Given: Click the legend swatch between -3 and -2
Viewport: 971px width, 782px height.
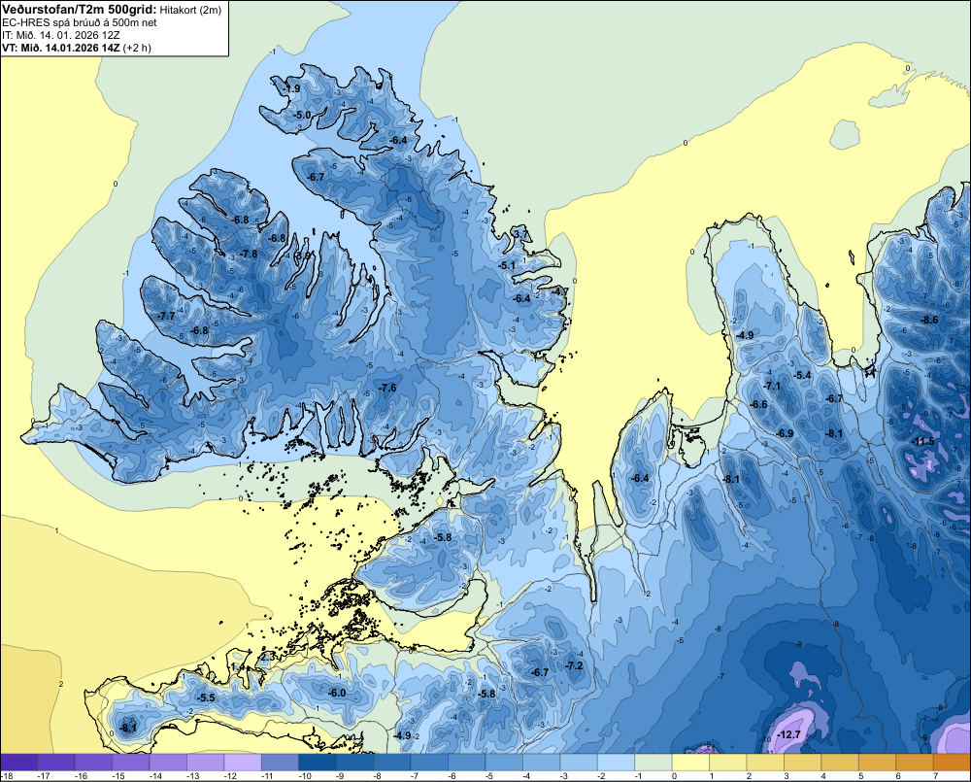Looking at the screenshot, I should (x=579, y=763).
